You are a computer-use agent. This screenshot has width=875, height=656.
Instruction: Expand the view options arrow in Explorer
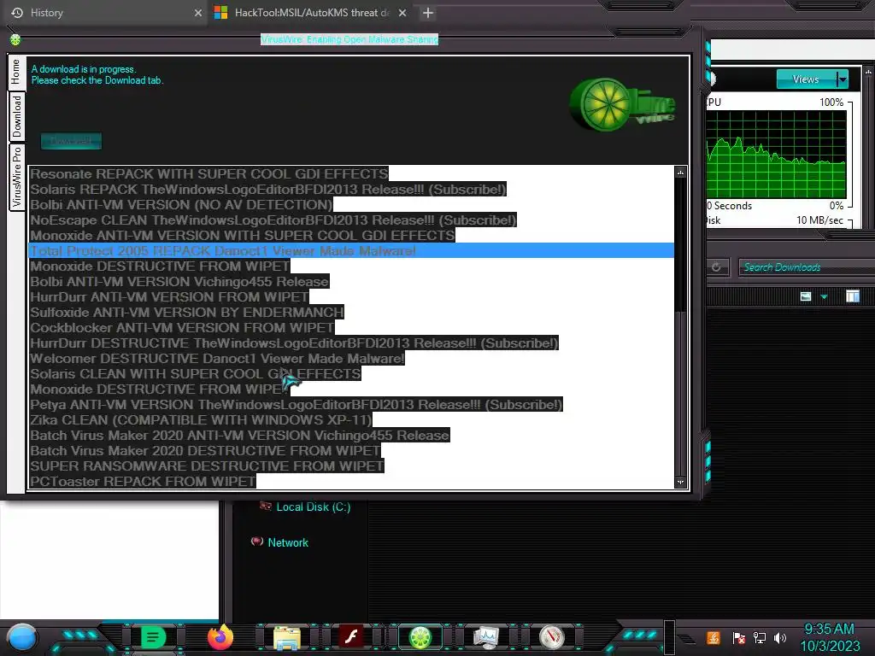tap(825, 296)
